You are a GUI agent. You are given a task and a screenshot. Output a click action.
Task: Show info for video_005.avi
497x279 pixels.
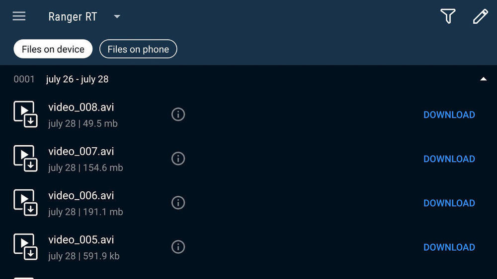pos(178,247)
